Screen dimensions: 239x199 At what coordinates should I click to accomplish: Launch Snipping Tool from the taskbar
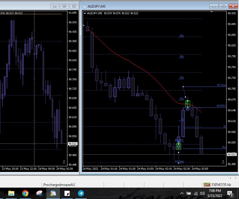coord(39,194)
